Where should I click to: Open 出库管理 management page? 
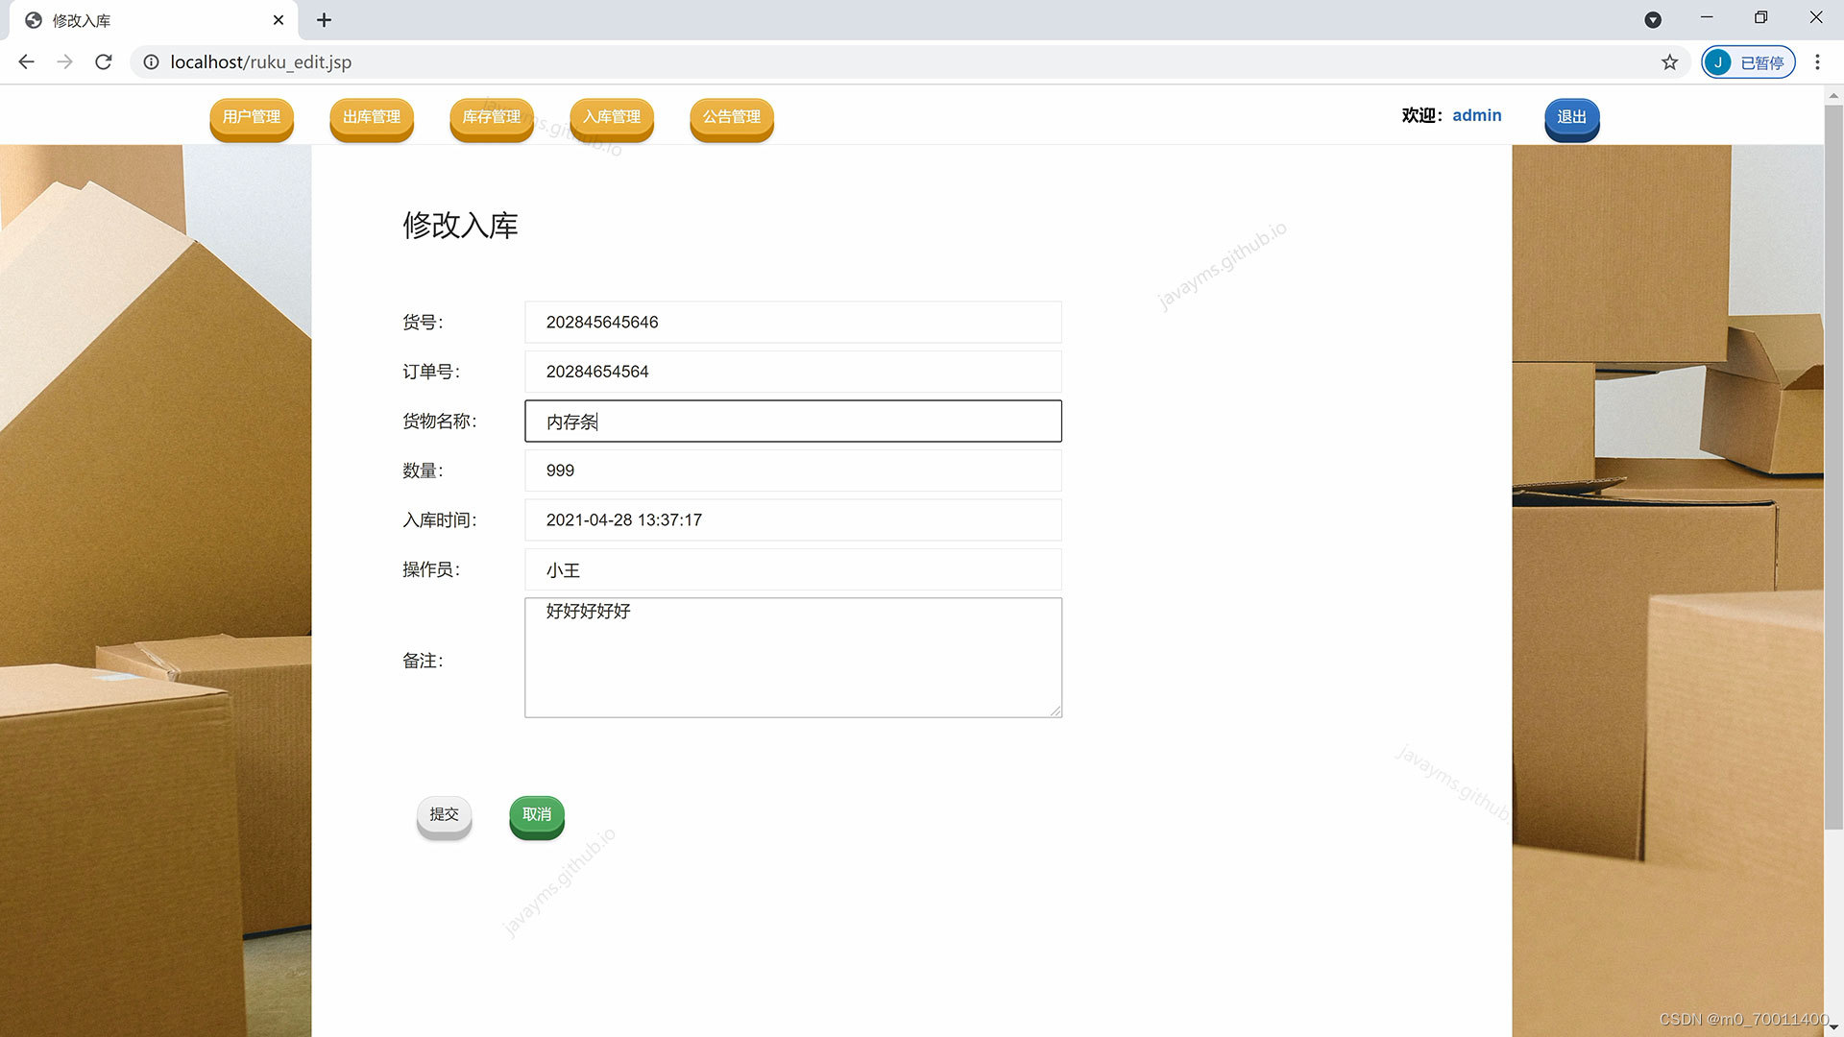pos(371,117)
